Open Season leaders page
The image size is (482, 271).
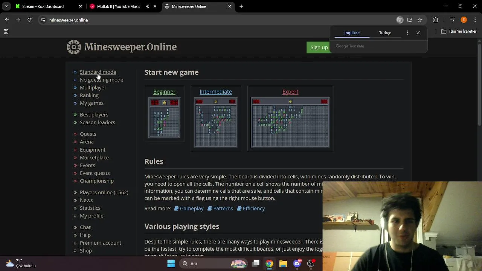pyautogui.click(x=98, y=122)
